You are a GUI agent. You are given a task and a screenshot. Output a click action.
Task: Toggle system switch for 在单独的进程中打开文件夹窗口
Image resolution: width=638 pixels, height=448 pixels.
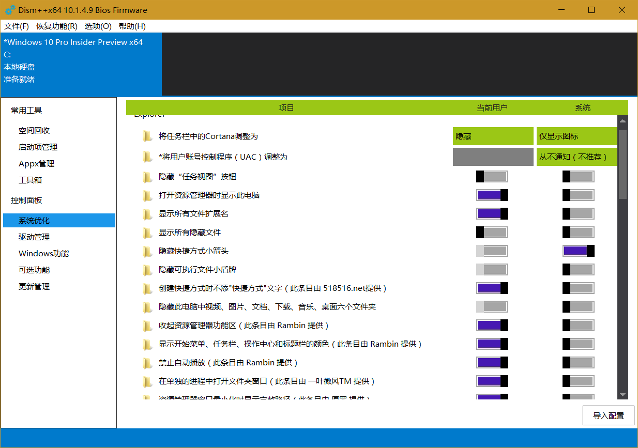click(x=579, y=381)
